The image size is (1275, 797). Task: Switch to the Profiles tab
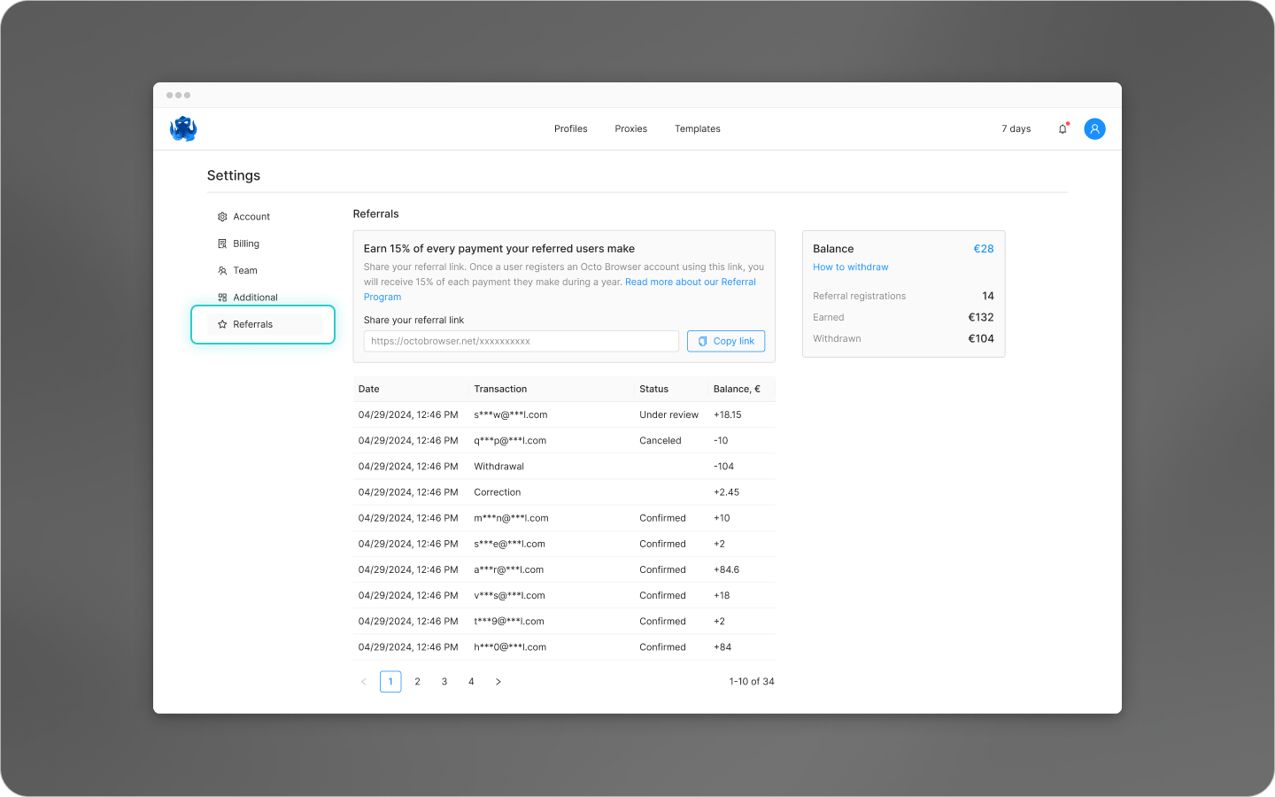[570, 128]
